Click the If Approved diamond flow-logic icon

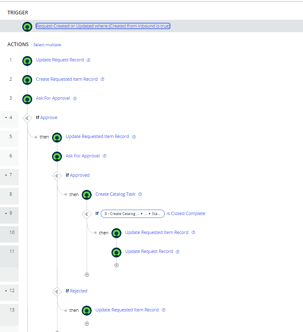(57, 176)
